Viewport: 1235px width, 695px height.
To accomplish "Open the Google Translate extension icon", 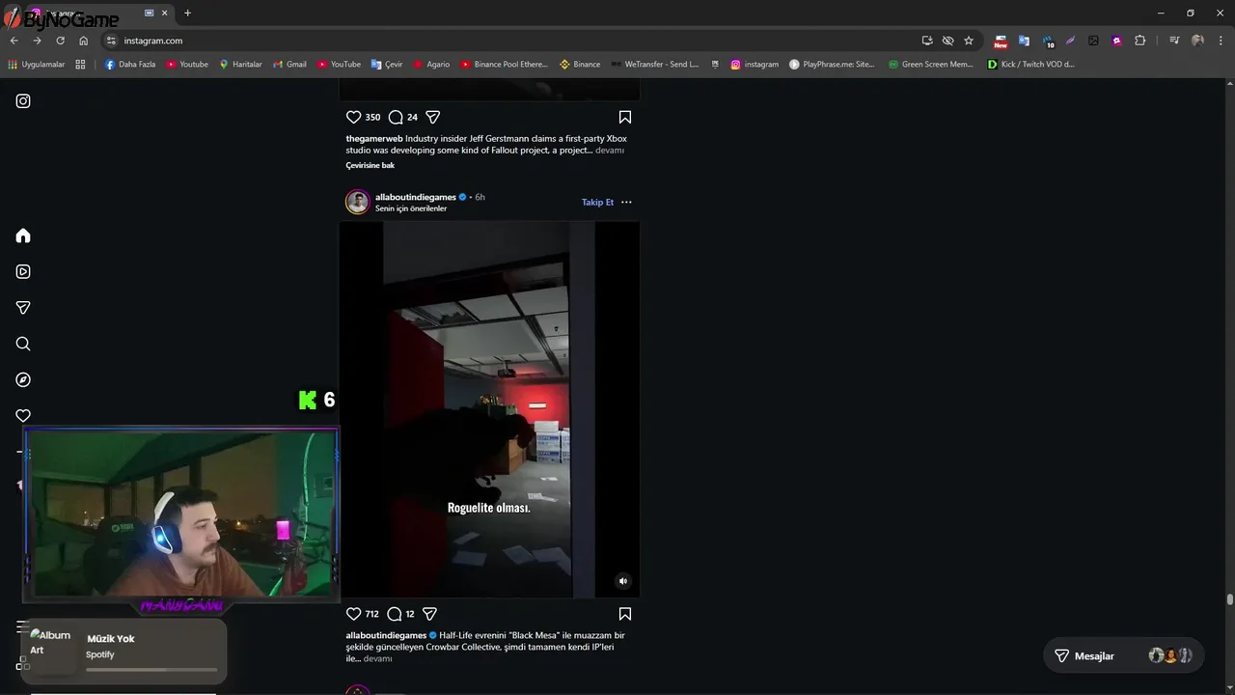I will point(1024,41).
